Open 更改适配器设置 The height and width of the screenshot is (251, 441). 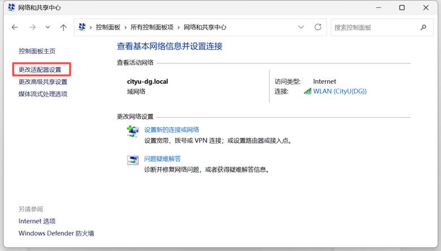pyautogui.click(x=40, y=70)
